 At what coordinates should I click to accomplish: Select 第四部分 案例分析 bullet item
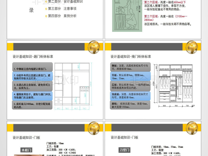[61, 16]
